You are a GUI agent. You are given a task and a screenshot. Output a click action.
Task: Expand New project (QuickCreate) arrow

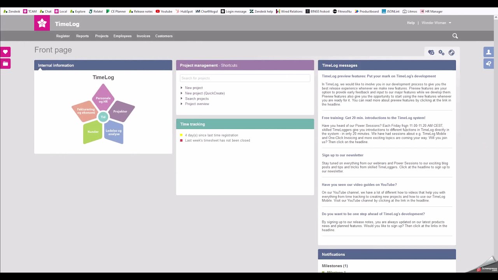[181, 93]
